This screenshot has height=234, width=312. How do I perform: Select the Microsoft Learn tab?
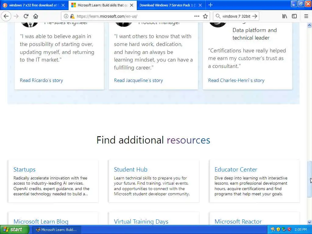103,5
